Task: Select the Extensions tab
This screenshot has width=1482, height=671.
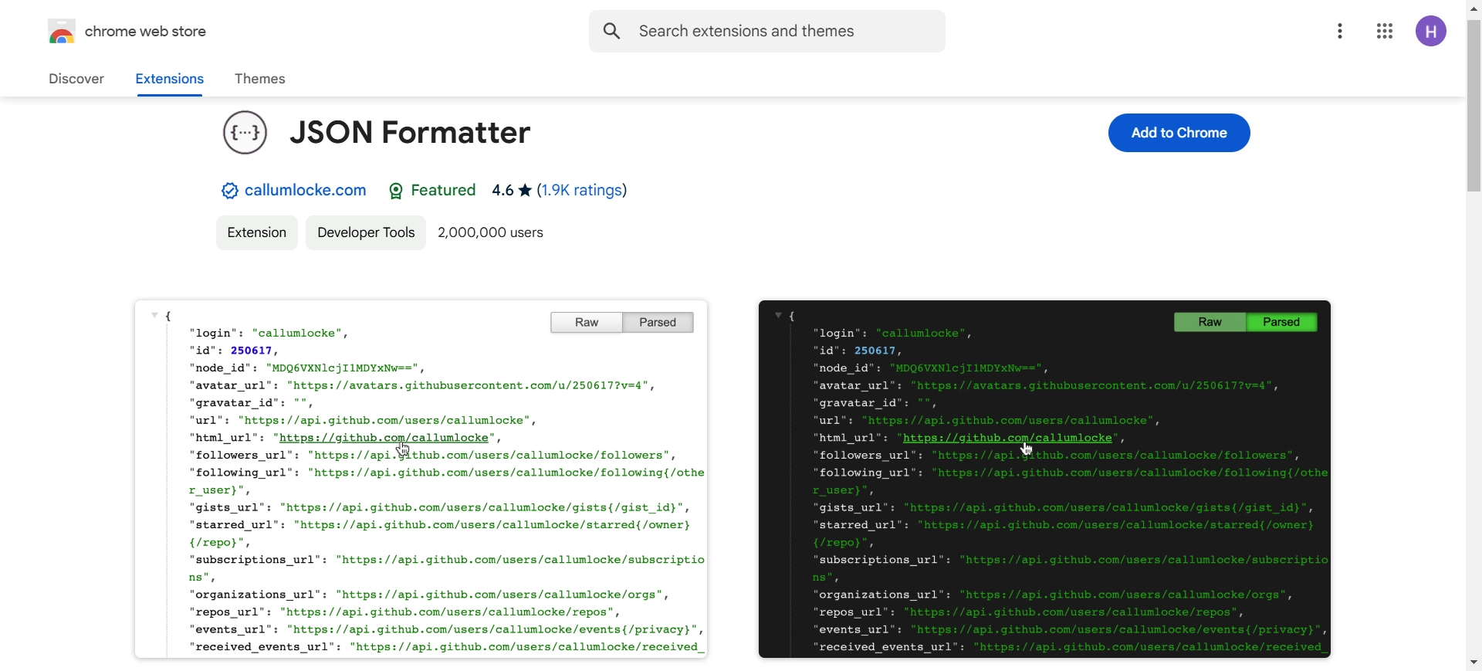Action: pos(170,80)
